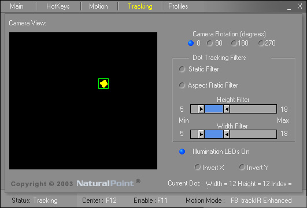
Task: Click the Height Filter minimum arrow handle
Action: 201,109
